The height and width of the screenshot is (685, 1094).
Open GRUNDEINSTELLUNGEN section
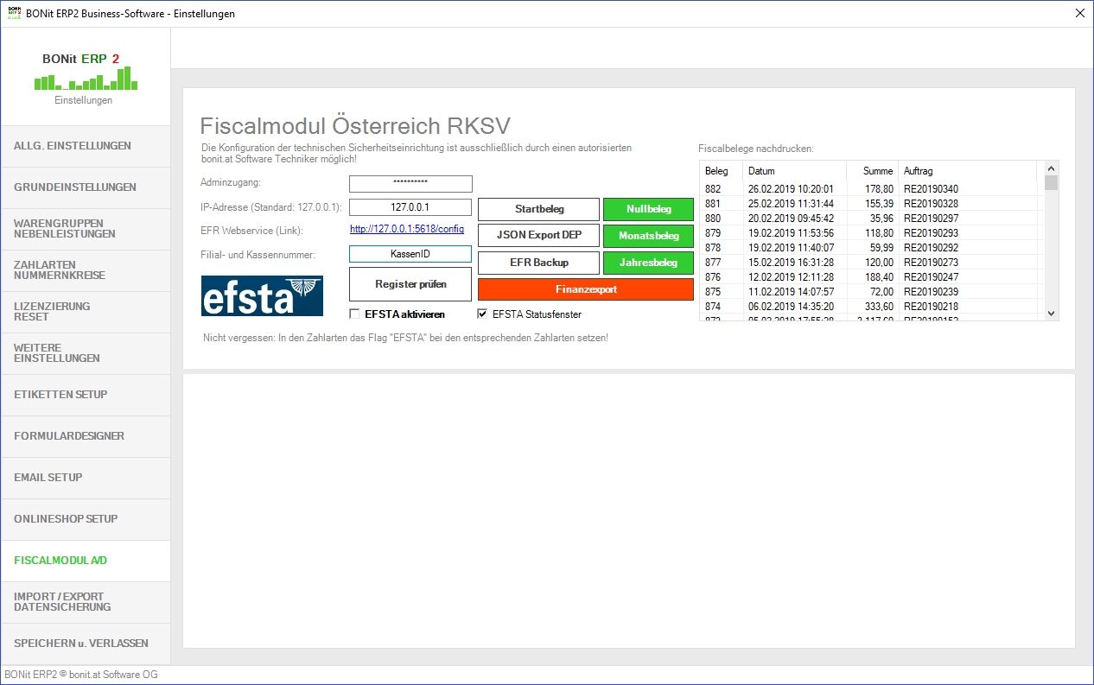(86, 187)
